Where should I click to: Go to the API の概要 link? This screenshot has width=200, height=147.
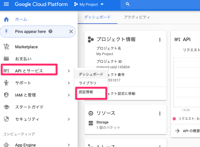point(191,131)
